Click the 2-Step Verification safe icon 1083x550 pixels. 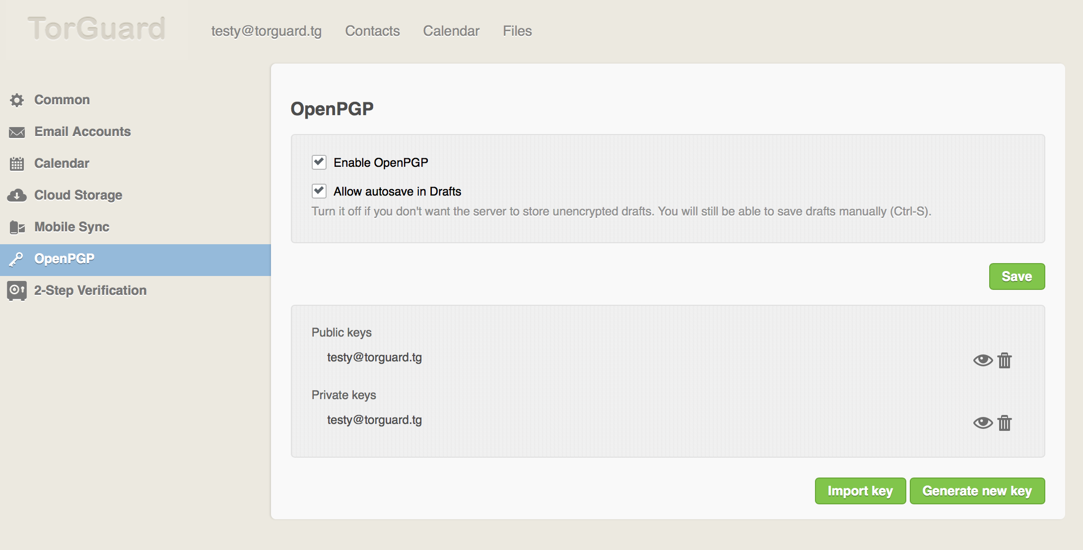(x=17, y=291)
